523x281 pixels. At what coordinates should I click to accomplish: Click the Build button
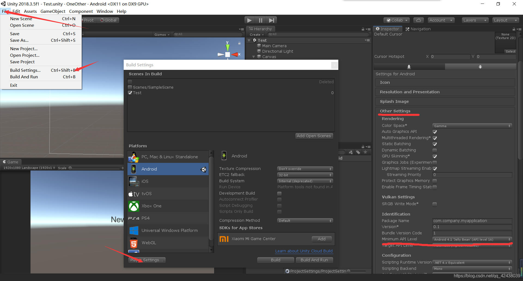tap(275, 260)
